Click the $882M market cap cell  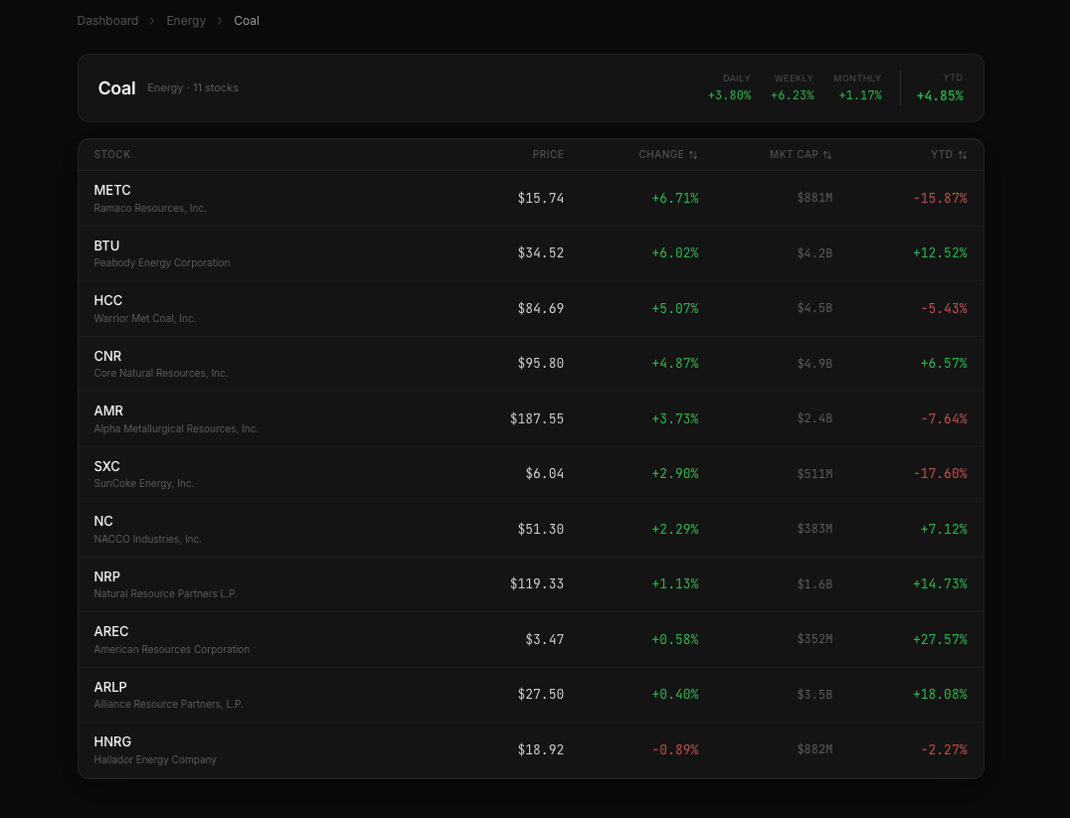point(814,749)
